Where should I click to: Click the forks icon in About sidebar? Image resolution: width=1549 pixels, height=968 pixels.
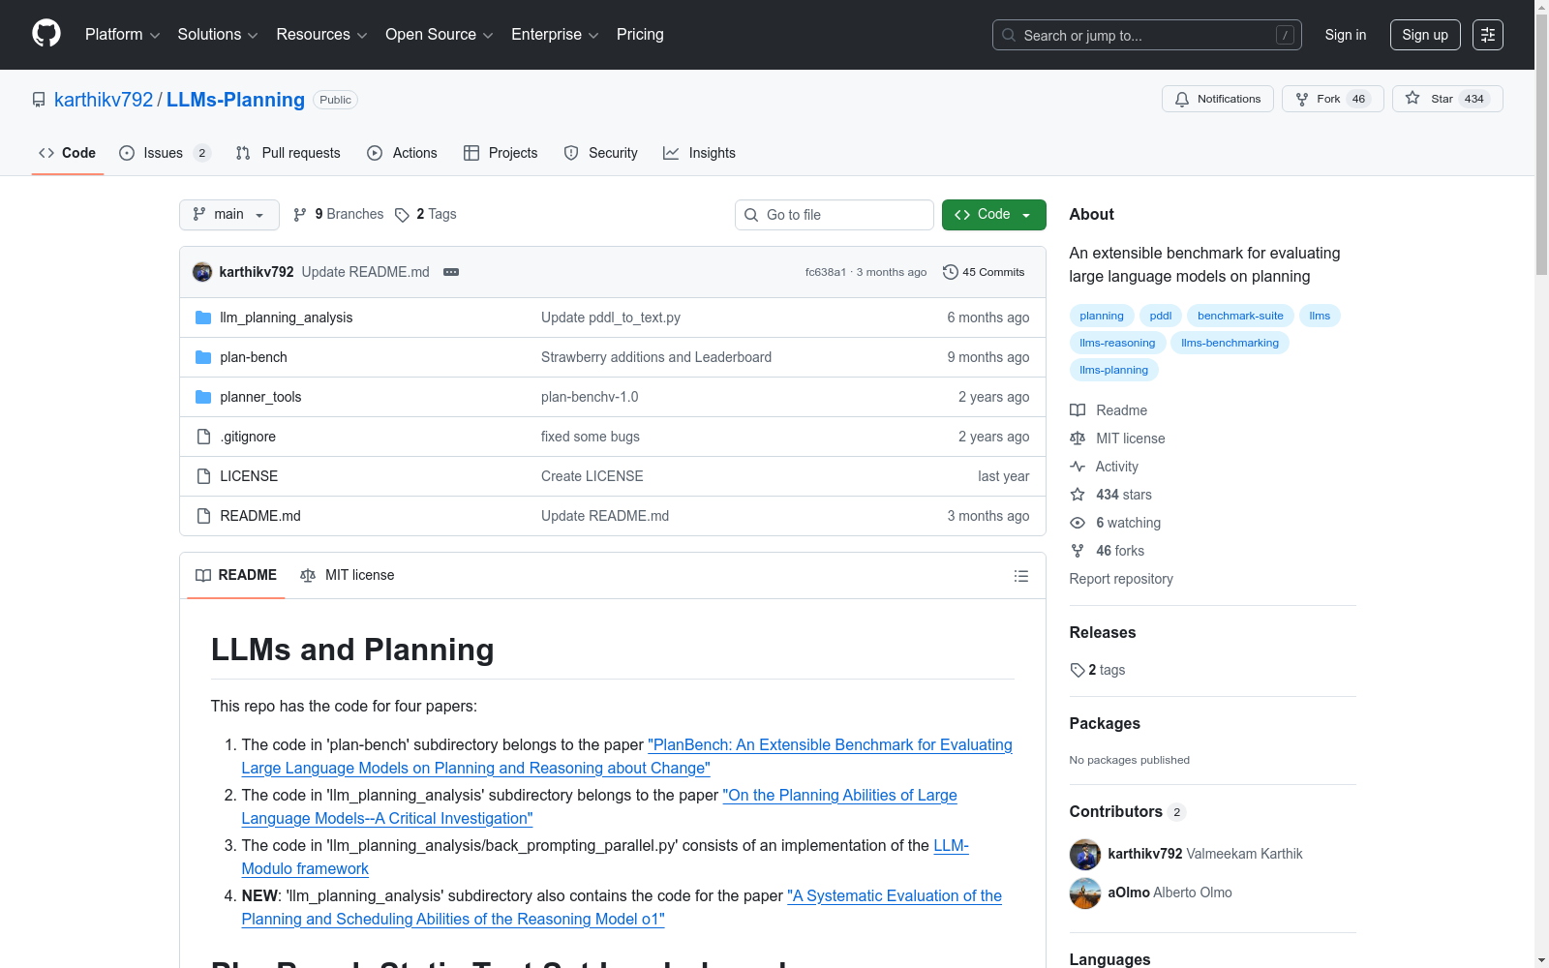pyautogui.click(x=1078, y=551)
